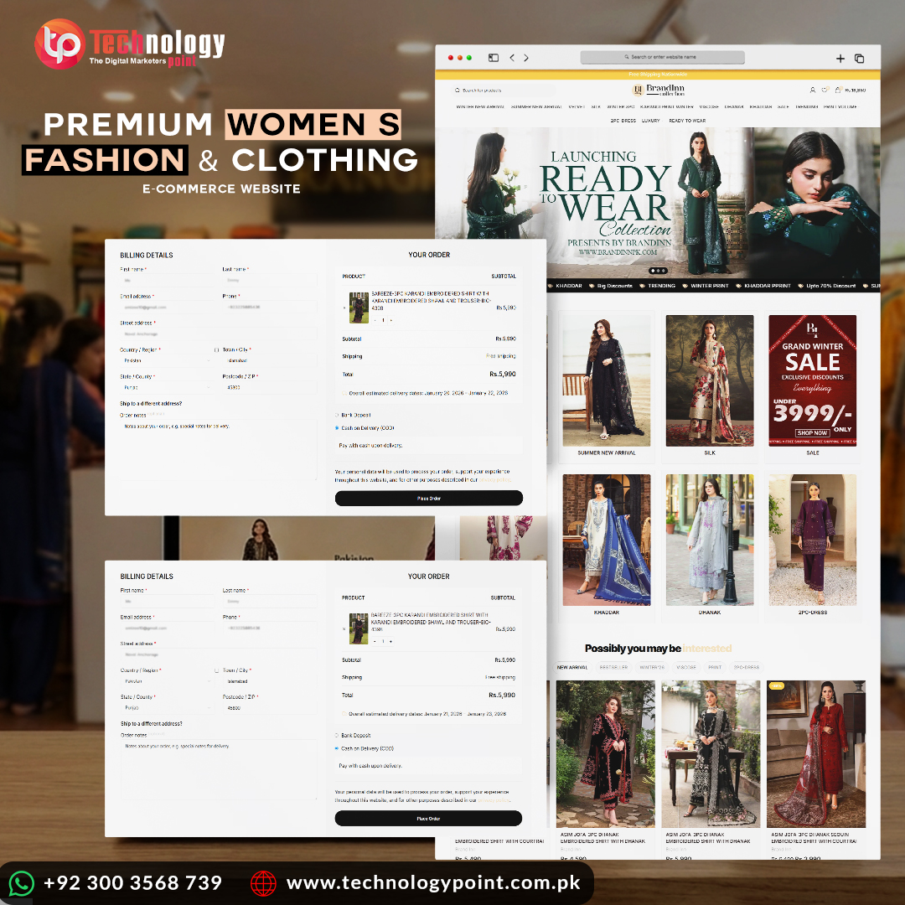Image resolution: width=905 pixels, height=905 pixels.
Task: Decrease quantity with minus in lower checkout panel
Action: pyautogui.click(x=375, y=641)
